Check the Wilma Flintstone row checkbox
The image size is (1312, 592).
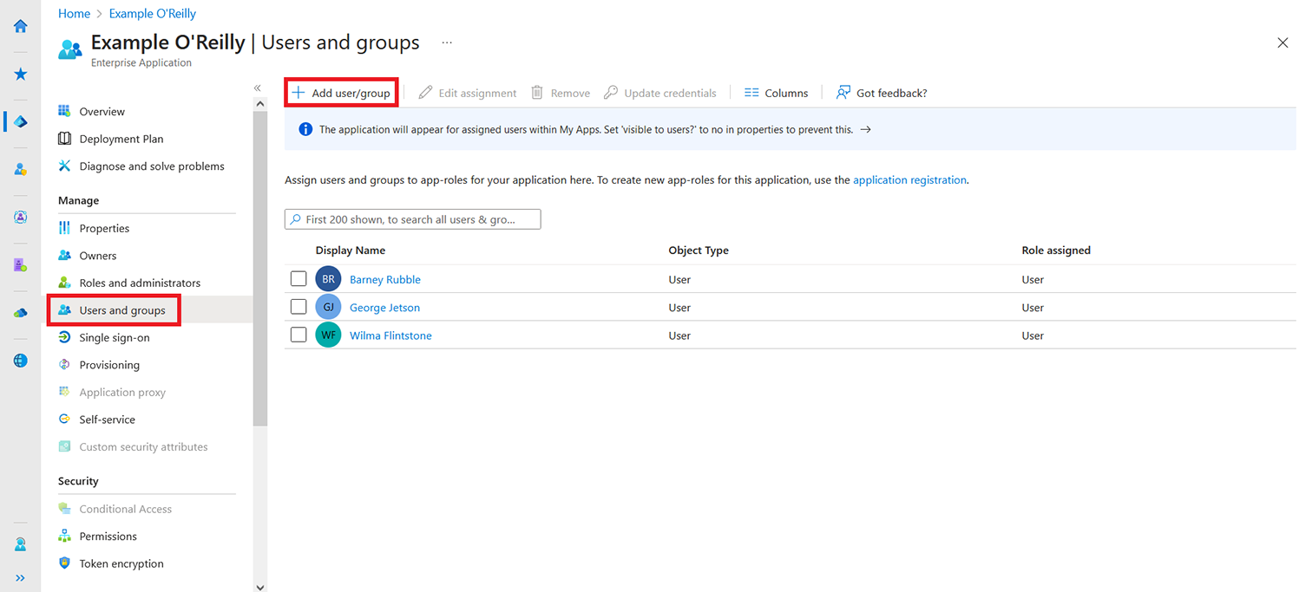coord(298,335)
